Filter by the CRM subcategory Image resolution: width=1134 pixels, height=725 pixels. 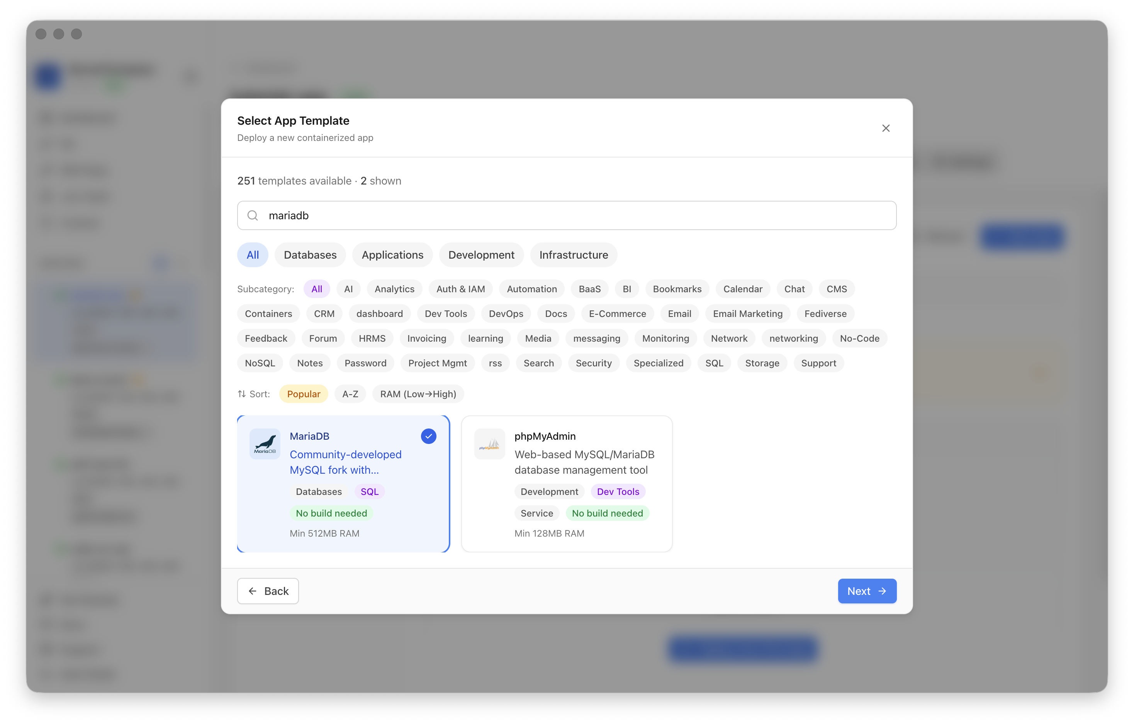tap(324, 313)
